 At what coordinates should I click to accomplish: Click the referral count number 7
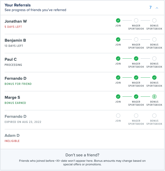tap(151, 8)
